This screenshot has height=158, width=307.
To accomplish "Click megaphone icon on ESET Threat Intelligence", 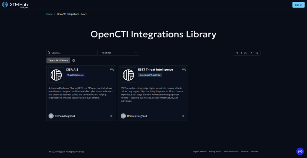I will pyautogui.click(x=184, y=69).
